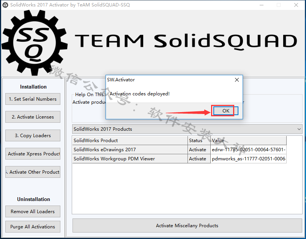Viewport: 306px width, 239px height.
Task: Select the SolidWorks eDrawings 2017 row
Action: tap(179, 150)
